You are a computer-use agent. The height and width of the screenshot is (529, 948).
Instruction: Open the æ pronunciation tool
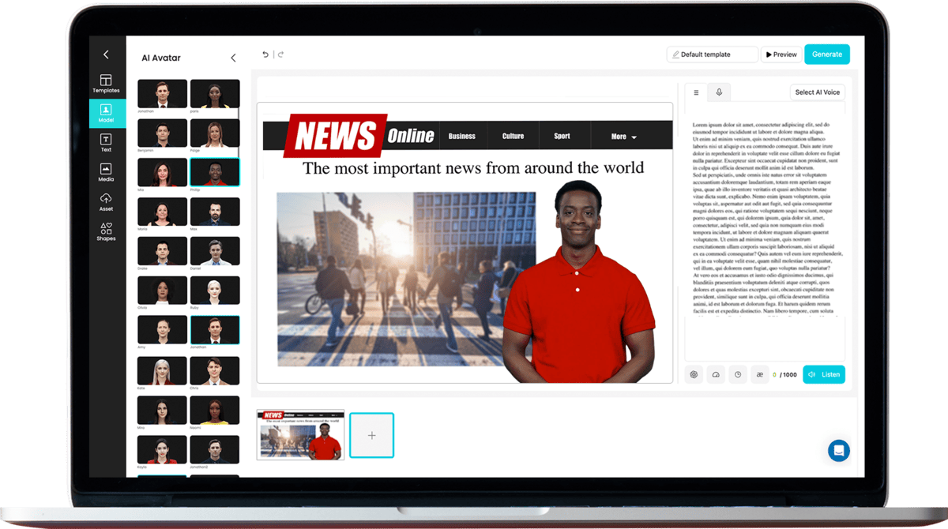[x=760, y=374]
